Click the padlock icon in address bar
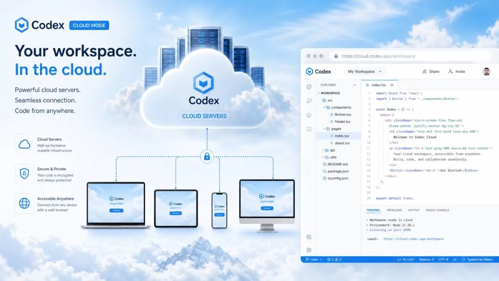This screenshot has height=281, width=499. pos(336,56)
